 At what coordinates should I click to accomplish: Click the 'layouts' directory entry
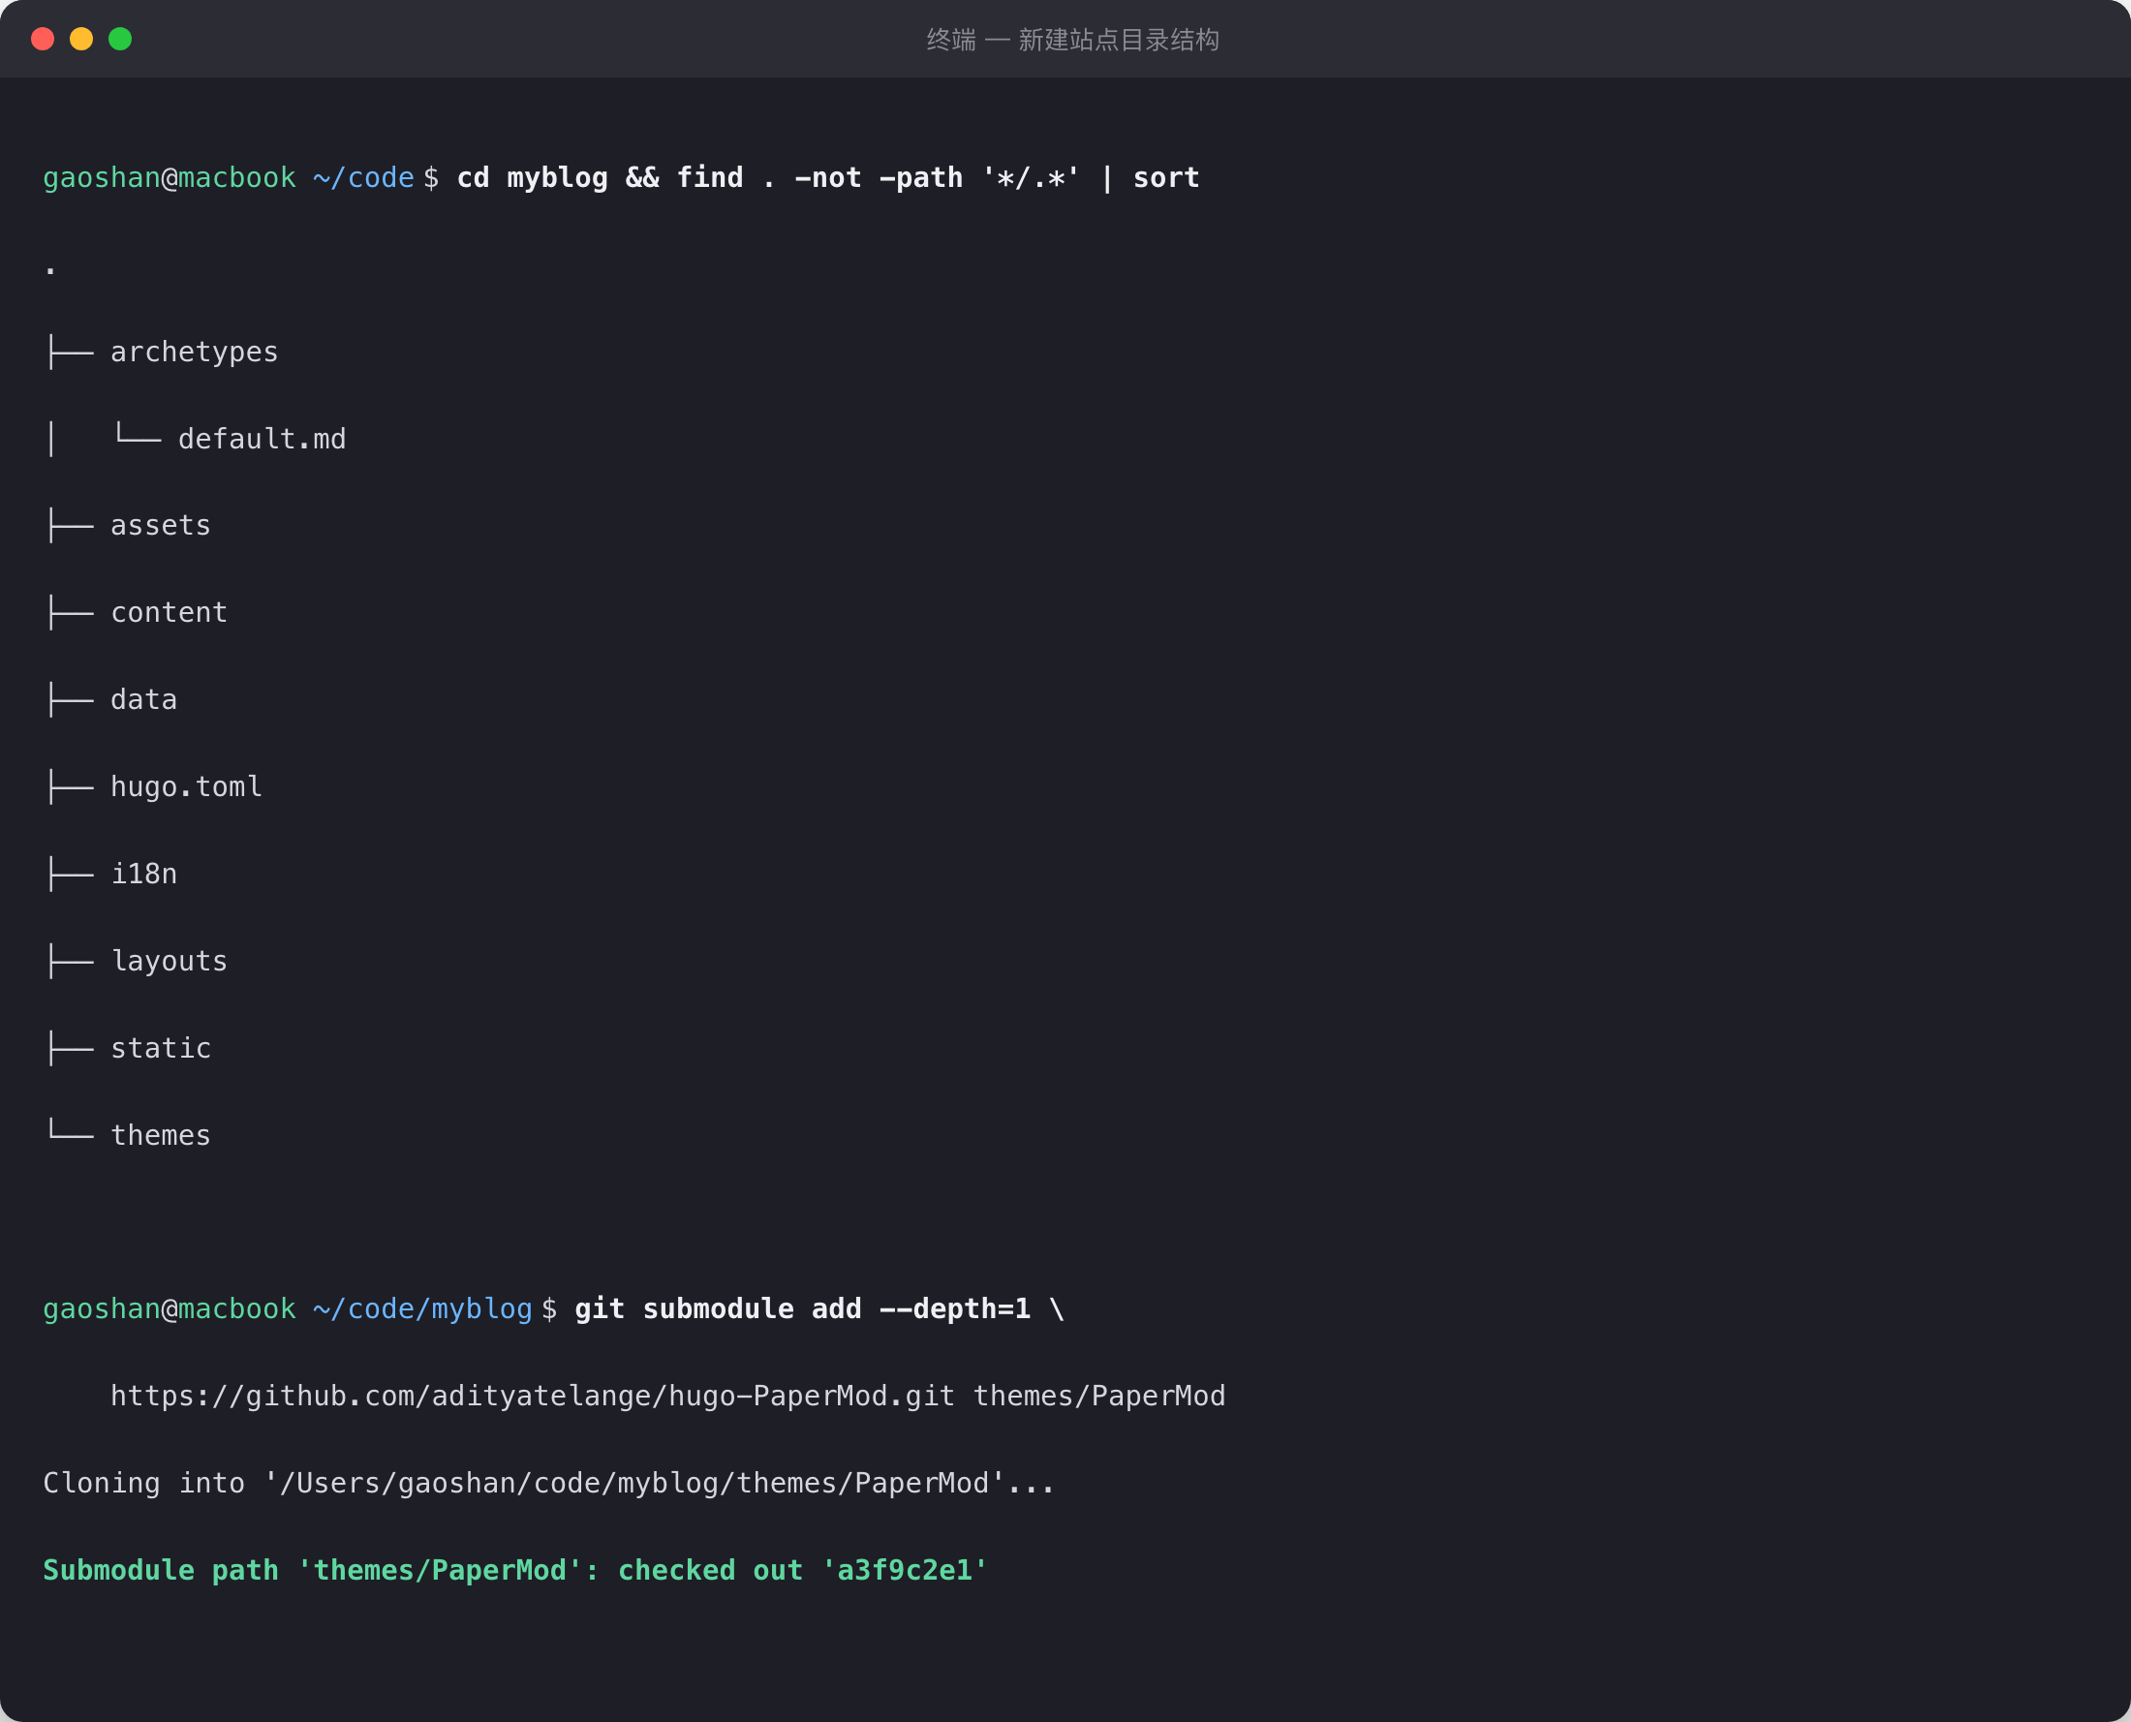169,961
